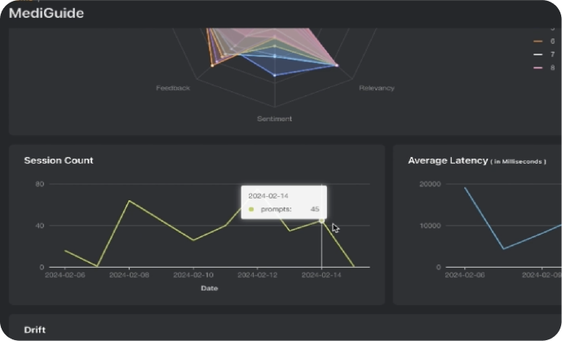Click the Drift section heading
This screenshot has height=341, width=562.
tap(35, 330)
